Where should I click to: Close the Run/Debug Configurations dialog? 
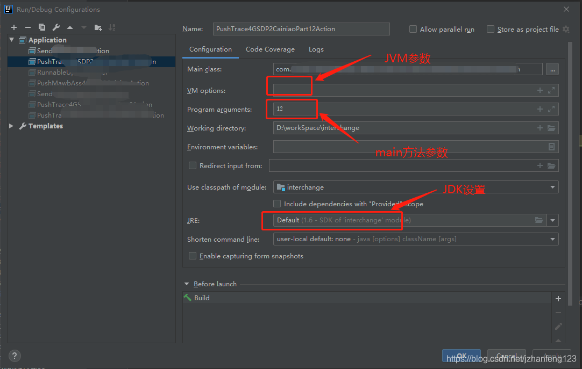pos(566,9)
